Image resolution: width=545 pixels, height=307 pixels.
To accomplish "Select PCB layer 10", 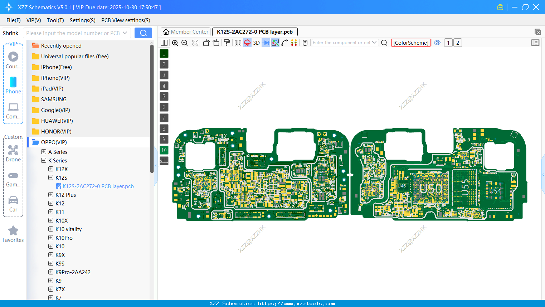I will (164, 150).
